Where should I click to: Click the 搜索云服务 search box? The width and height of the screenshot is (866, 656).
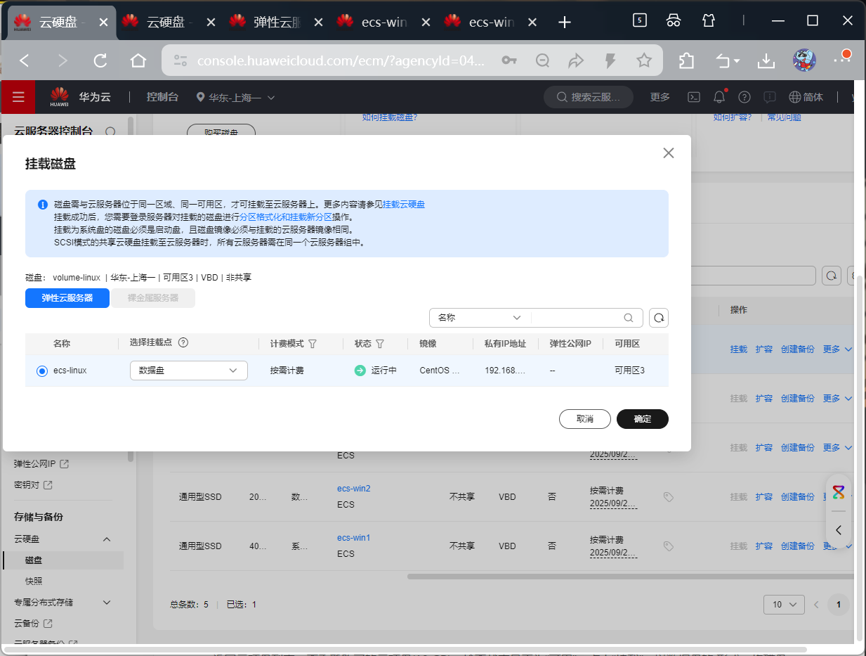click(x=589, y=97)
